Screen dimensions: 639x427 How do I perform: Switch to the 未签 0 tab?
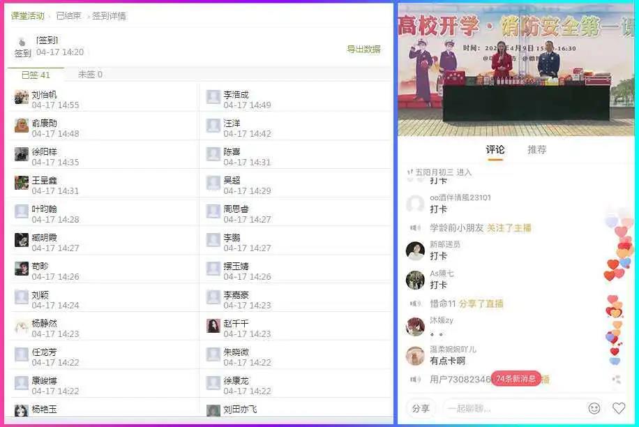point(89,74)
